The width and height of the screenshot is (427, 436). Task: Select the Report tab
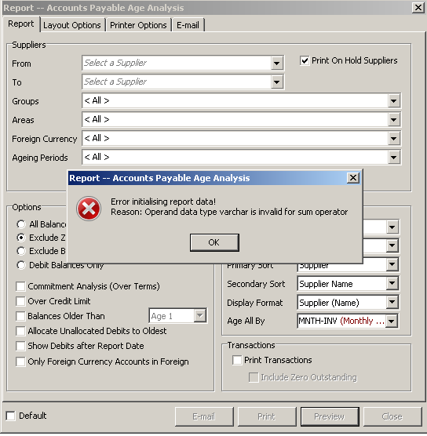(x=21, y=24)
